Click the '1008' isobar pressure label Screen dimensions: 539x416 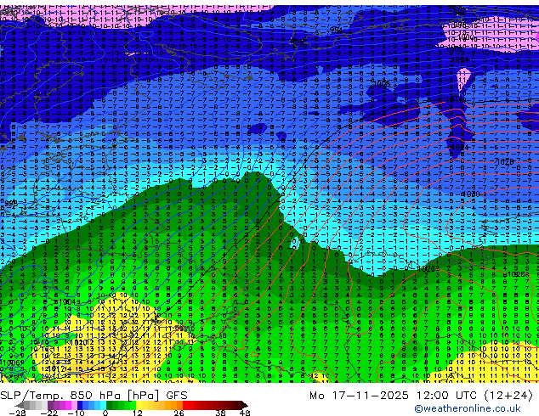(x=381, y=83)
